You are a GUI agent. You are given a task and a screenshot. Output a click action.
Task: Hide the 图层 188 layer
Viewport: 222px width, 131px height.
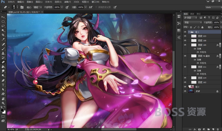(185, 40)
